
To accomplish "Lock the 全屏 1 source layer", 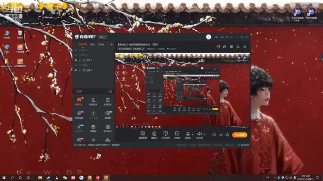I will click(80, 70).
